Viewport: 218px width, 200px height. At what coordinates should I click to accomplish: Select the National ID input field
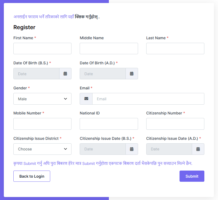[109, 124]
